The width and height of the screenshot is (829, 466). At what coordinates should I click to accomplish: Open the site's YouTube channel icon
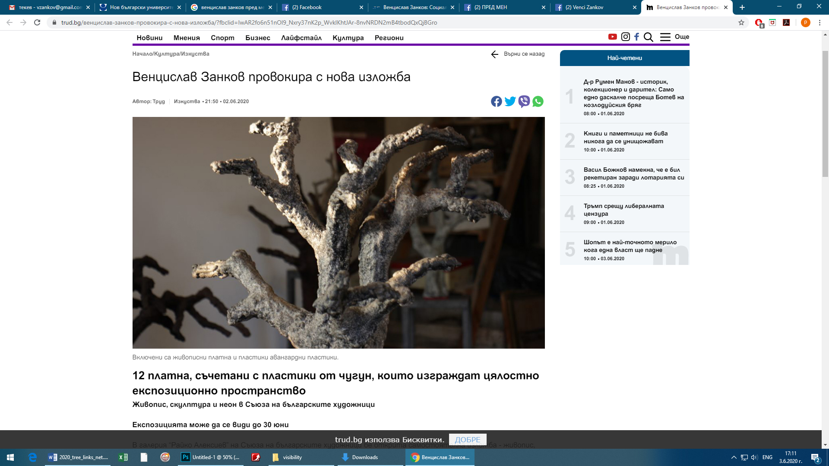(612, 37)
